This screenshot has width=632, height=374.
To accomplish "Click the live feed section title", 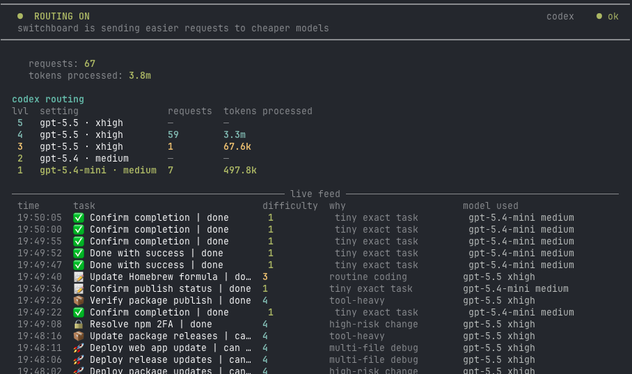I will [315, 194].
